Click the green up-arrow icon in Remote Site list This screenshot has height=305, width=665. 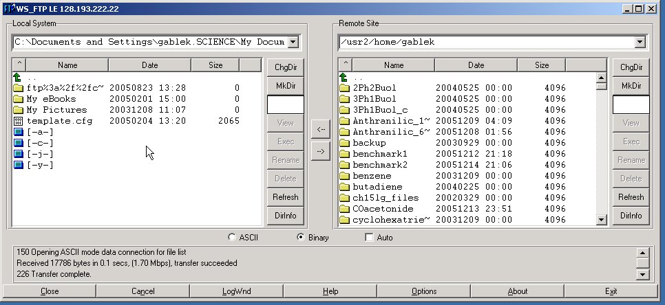tap(344, 77)
